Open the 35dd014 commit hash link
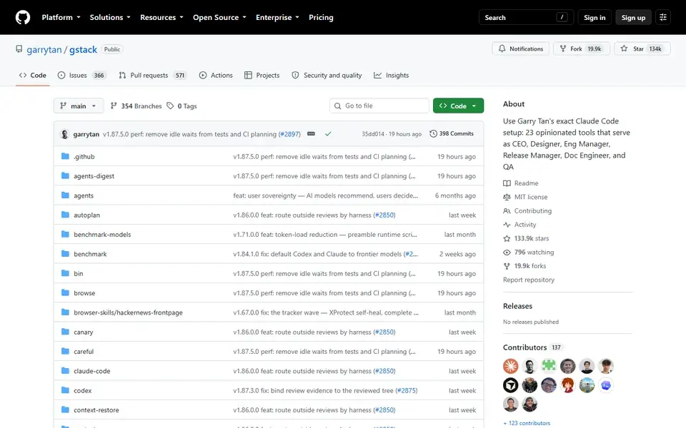 pyautogui.click(x=373, y=134)
